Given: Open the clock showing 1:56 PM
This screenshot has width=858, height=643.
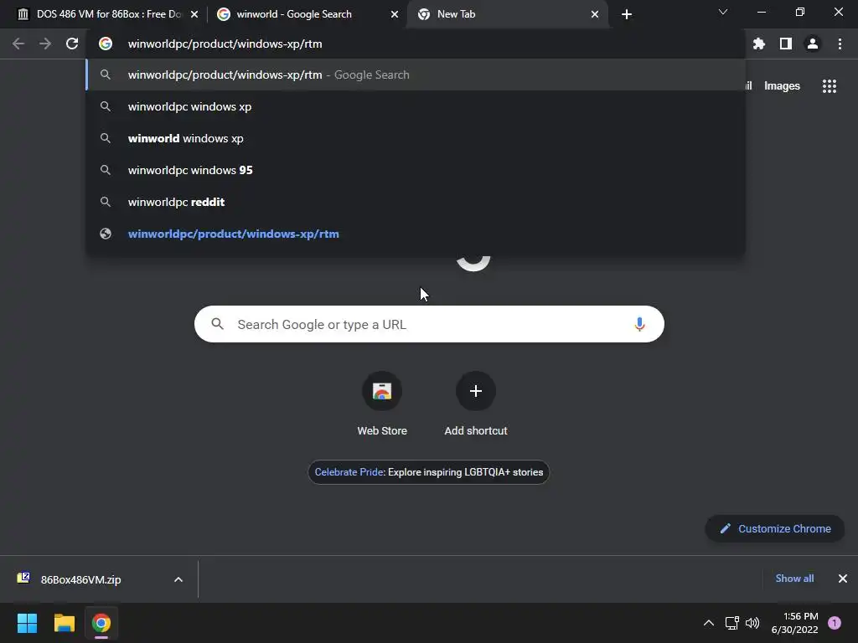Looking at the screenshot, I should (x=794, y=623).
